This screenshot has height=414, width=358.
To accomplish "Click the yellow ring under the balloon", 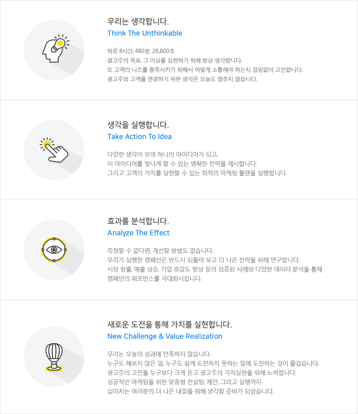I will click(54, 369).
